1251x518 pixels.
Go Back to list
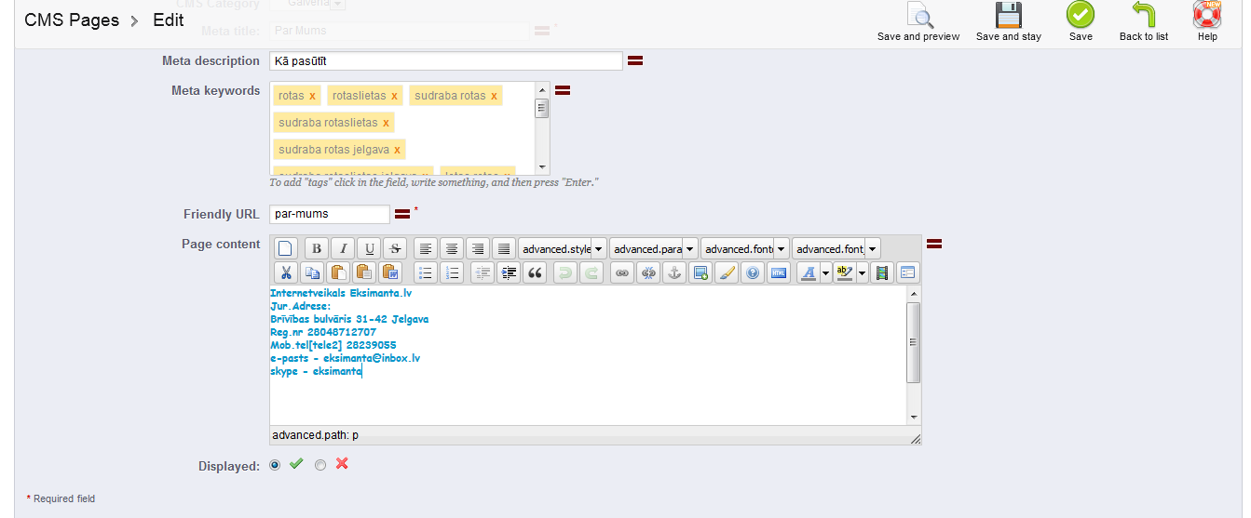1144,22
